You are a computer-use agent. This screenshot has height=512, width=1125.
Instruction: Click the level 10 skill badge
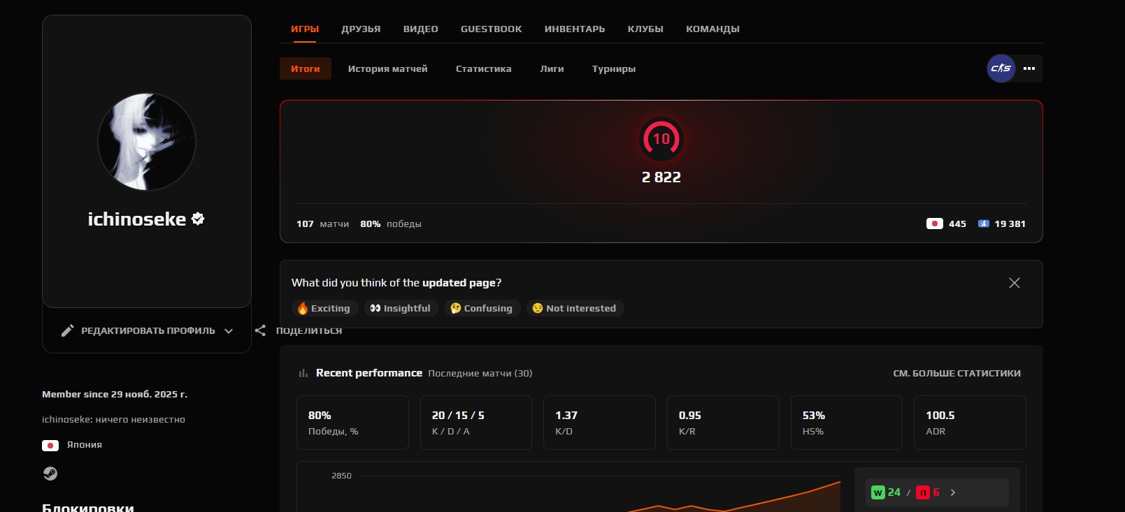(x=661, y=139)
